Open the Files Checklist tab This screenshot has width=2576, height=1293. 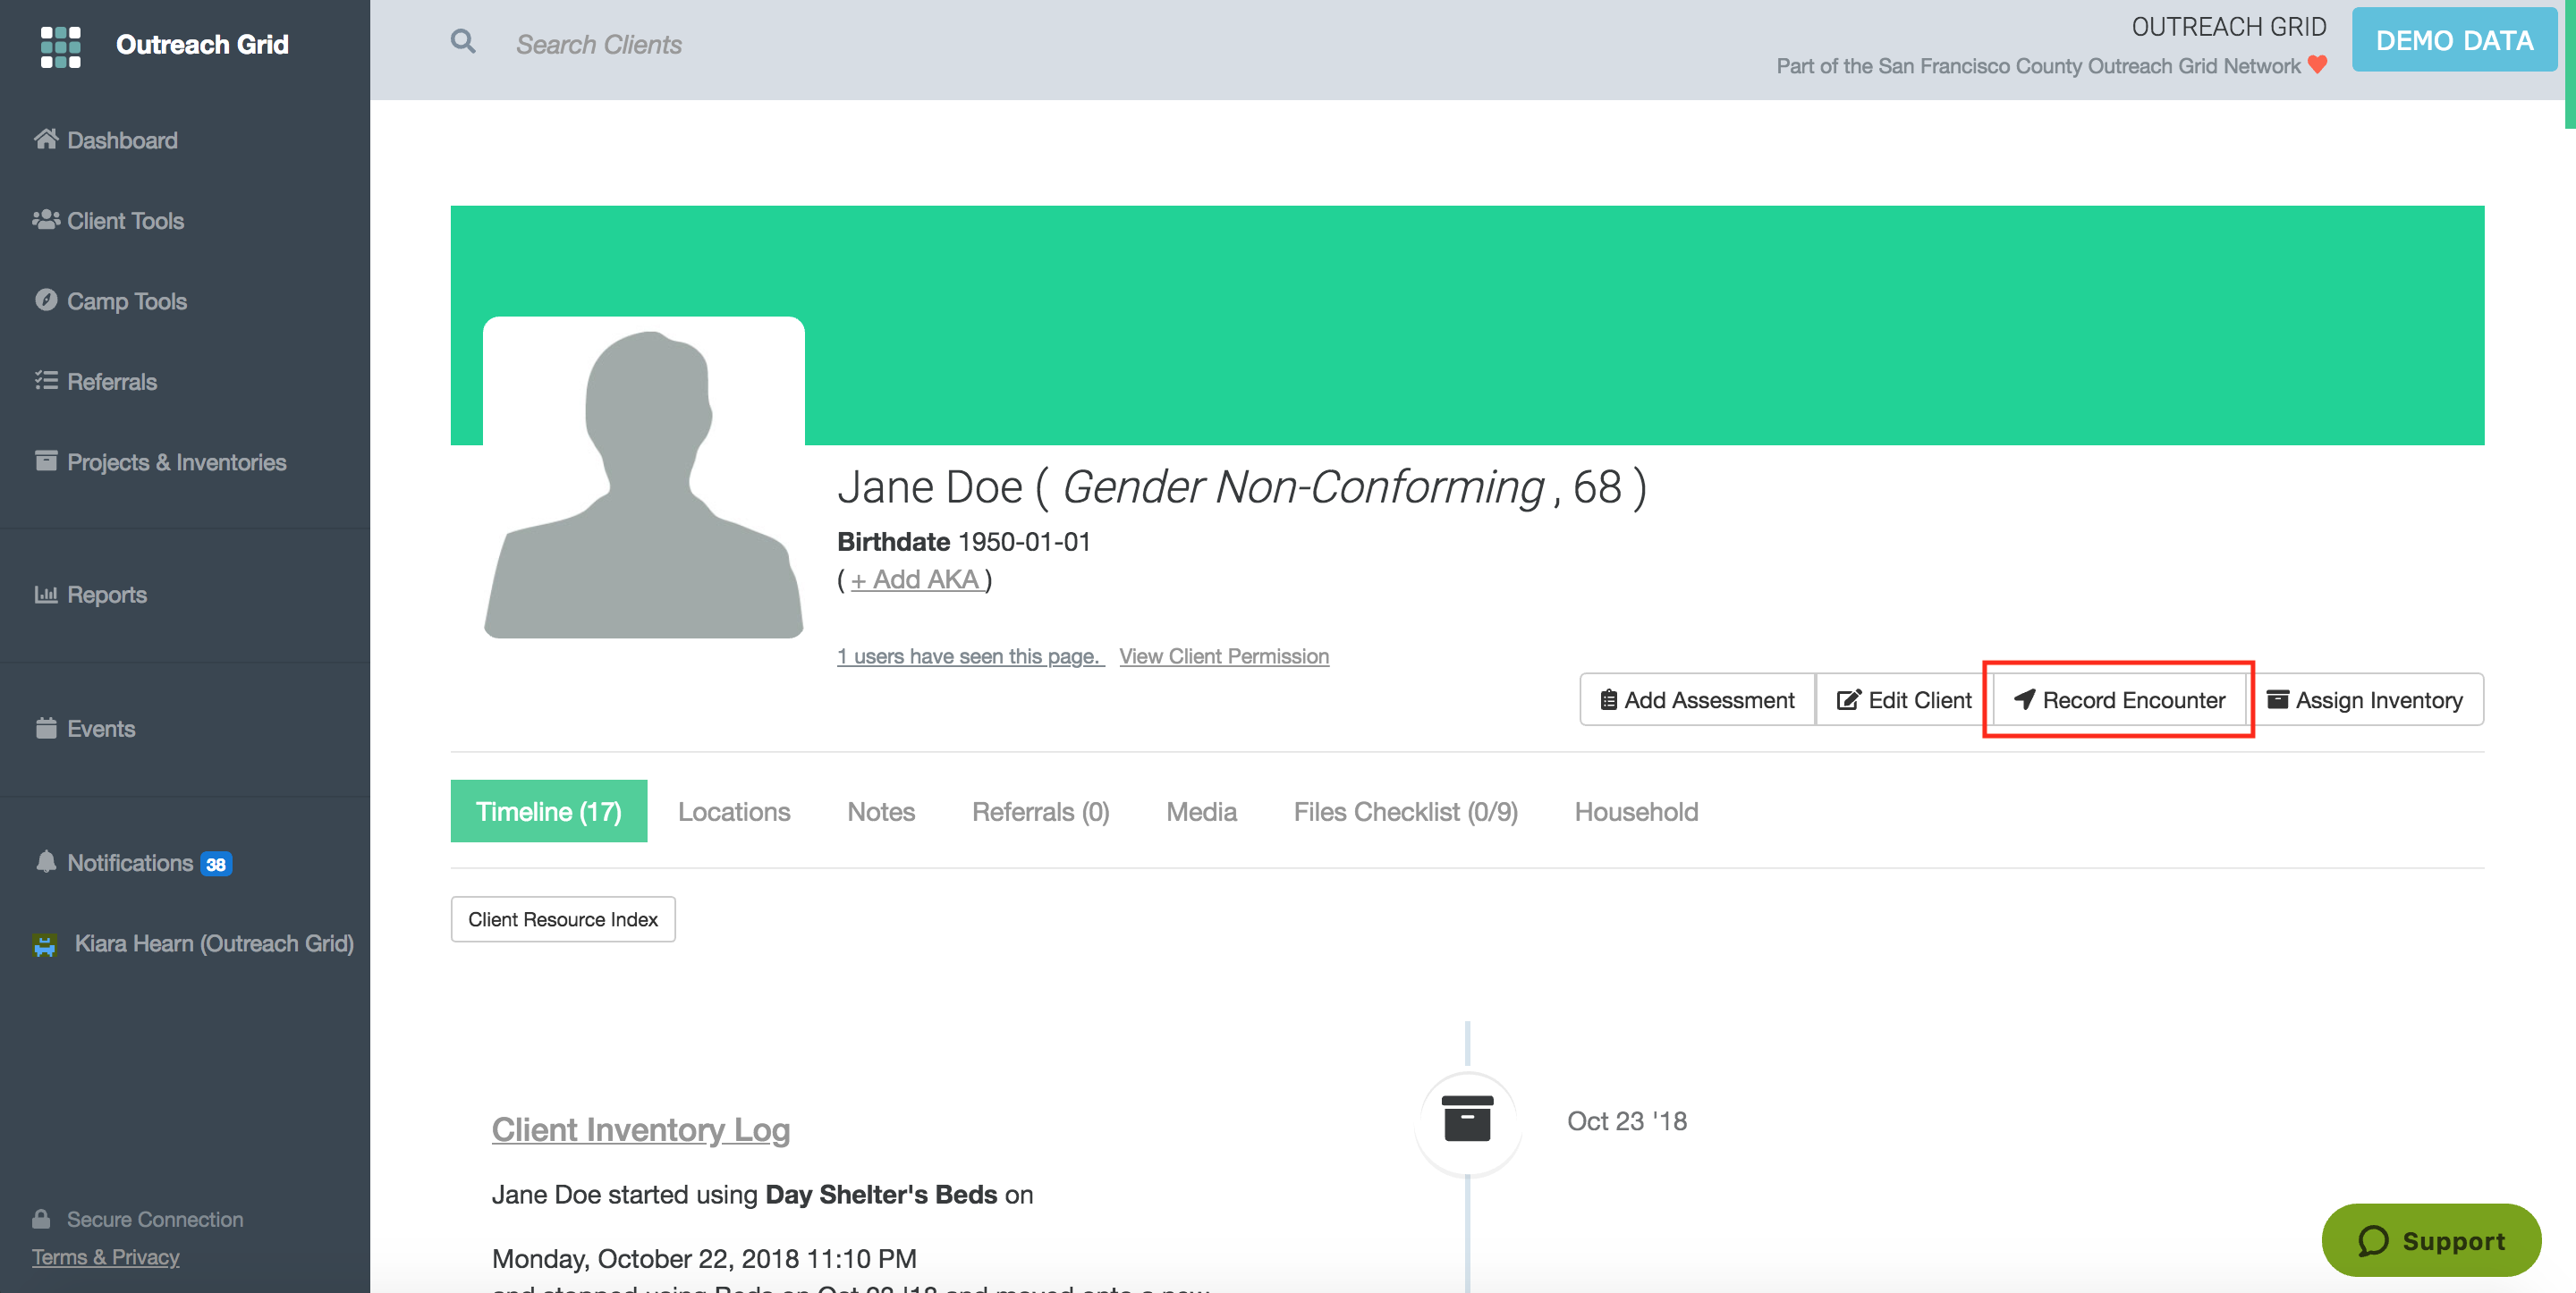point(1405,812)
